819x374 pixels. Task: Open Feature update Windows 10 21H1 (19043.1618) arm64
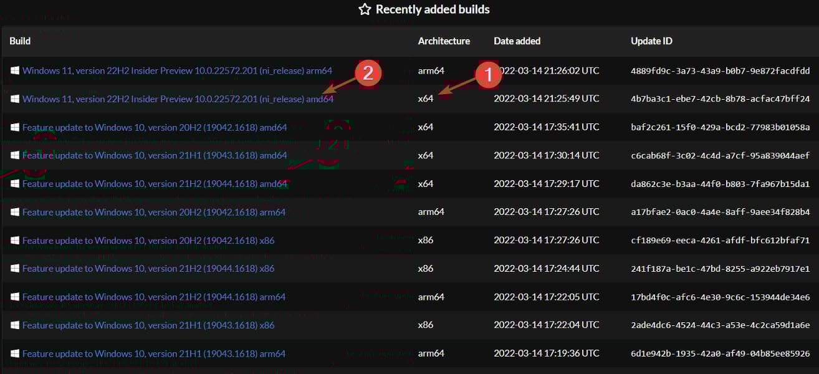tap(154, 353)
